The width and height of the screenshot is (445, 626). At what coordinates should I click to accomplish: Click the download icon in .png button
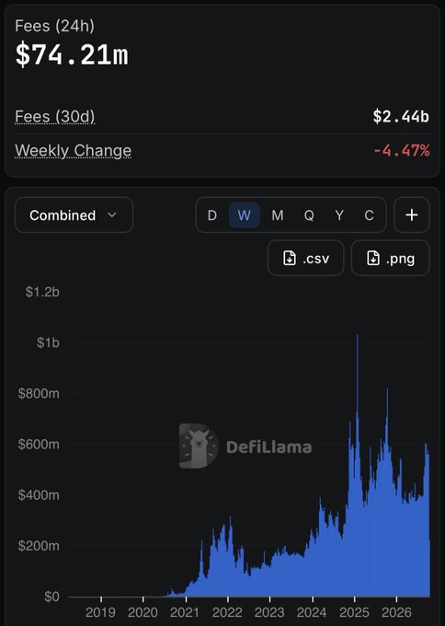pos(373,259)
